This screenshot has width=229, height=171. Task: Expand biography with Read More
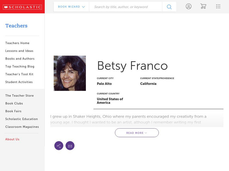(x=137, y=133)
